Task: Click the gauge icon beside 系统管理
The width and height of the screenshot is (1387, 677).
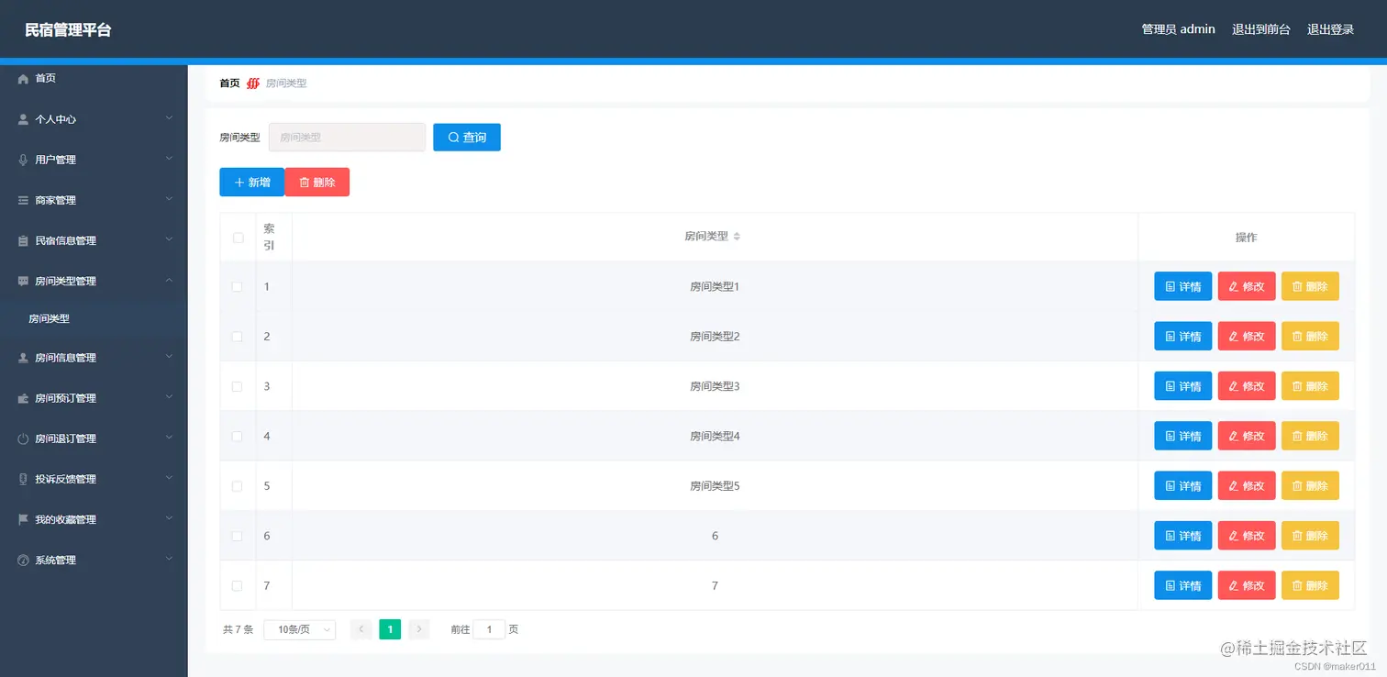Action: [24, 560]
